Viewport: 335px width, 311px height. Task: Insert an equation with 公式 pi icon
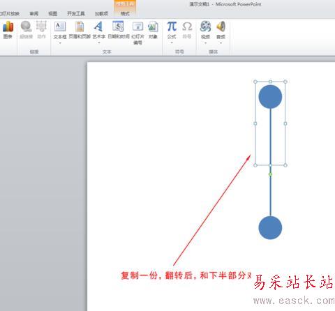[172, 26]
